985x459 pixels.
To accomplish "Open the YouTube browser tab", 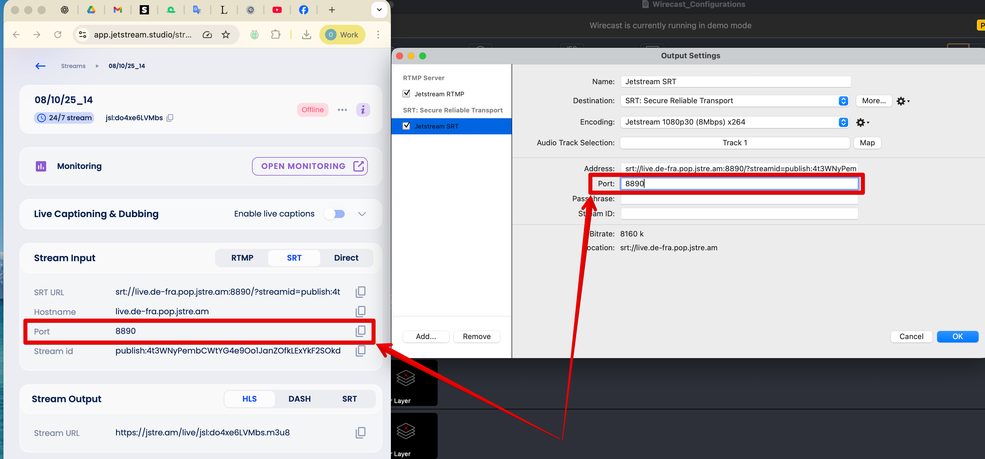I will pos(277,10).
